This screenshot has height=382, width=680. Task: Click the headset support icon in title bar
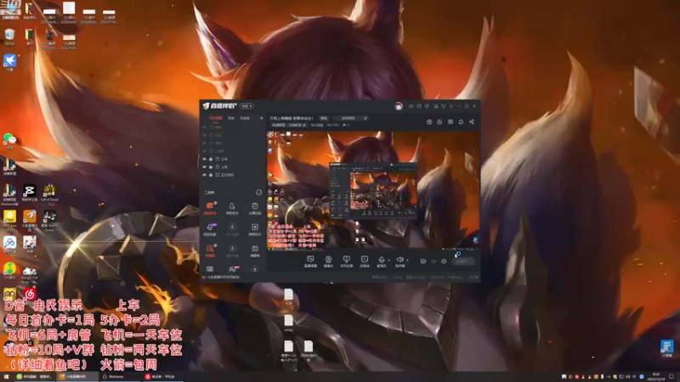411,106
